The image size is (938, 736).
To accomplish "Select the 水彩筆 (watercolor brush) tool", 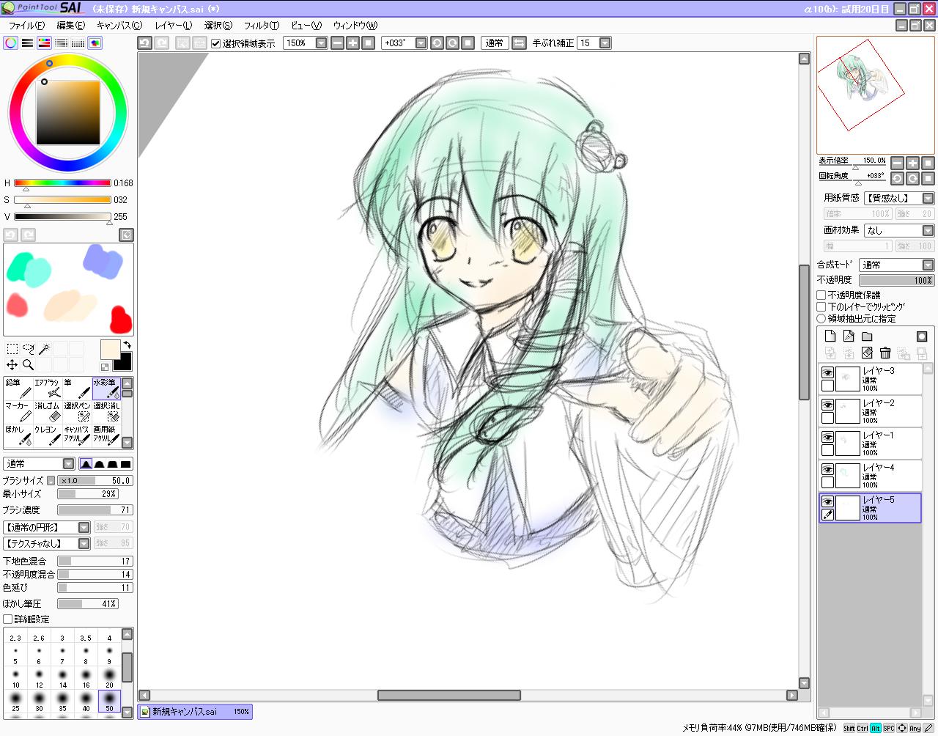I will click(x=106, y=389).
